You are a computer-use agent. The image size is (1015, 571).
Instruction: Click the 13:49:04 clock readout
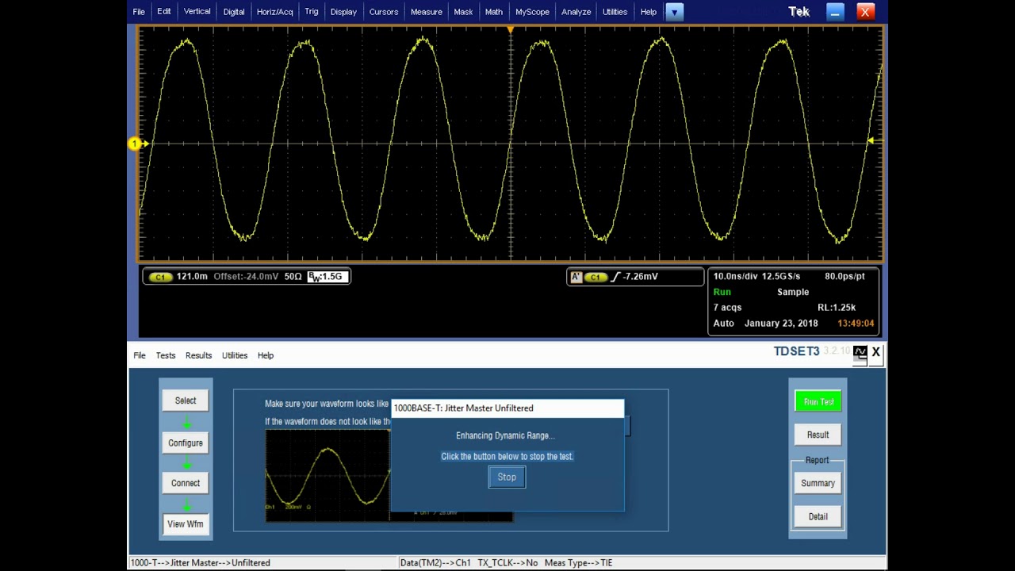pos(856,324)
